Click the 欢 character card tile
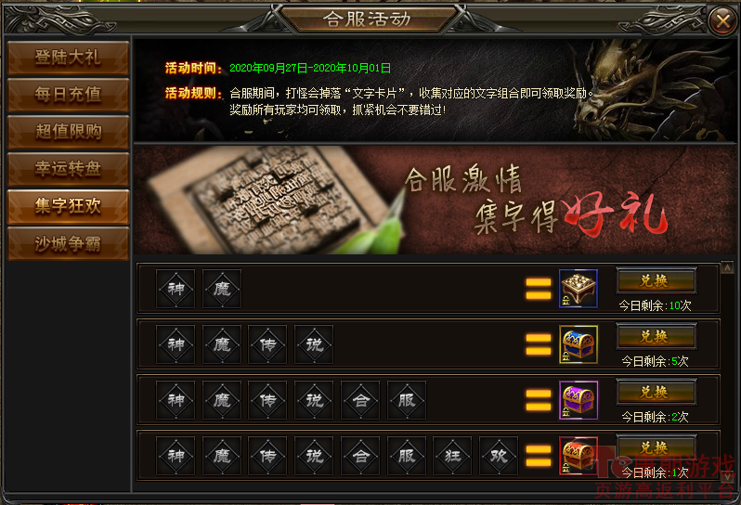 tap(499, 456)
